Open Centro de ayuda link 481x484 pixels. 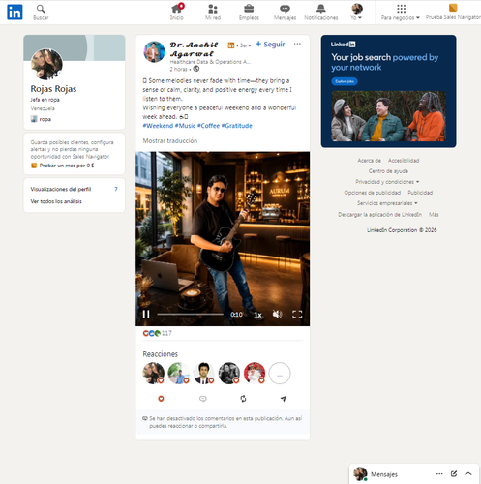click(x=388, y=171)
